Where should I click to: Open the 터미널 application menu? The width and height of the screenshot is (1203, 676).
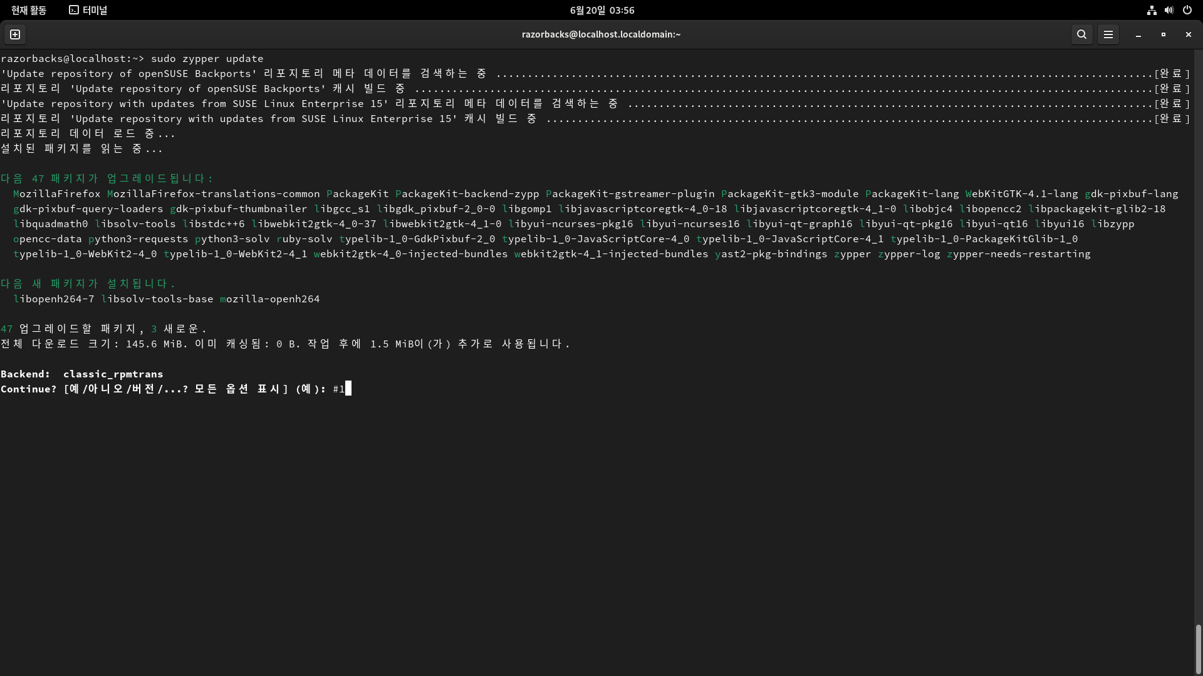tap(94, 10)
